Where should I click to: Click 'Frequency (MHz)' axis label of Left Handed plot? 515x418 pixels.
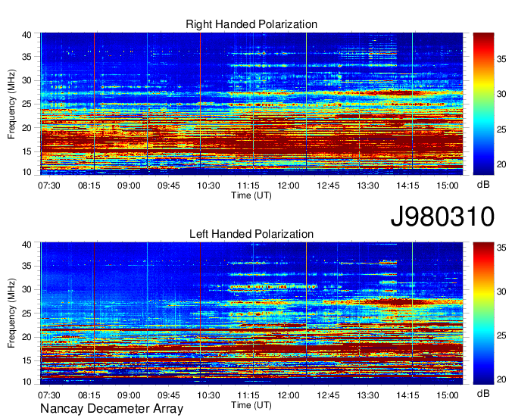click(x=11, y=313)
